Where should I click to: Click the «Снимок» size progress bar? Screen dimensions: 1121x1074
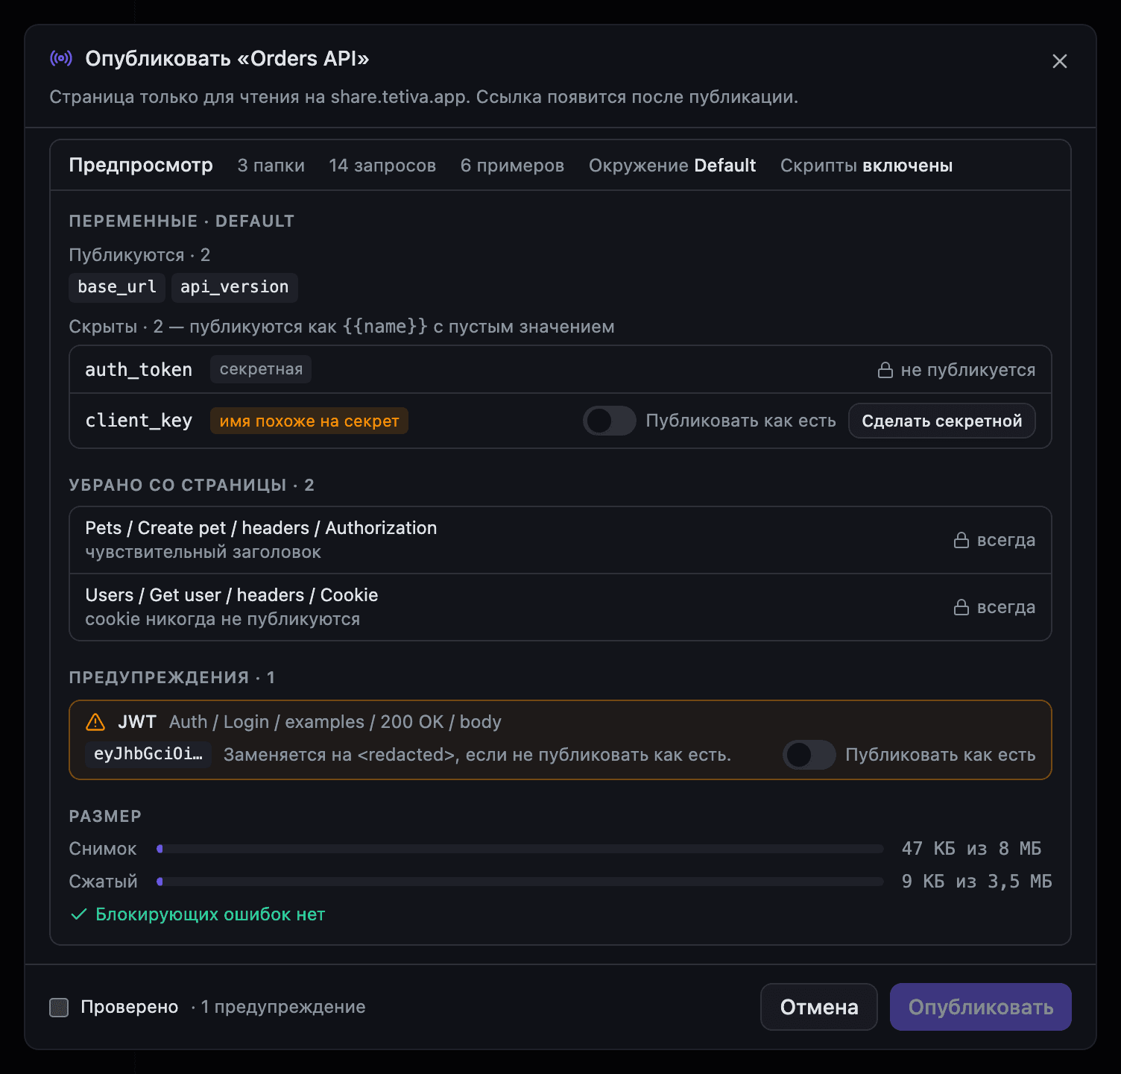tap(520, 849)
